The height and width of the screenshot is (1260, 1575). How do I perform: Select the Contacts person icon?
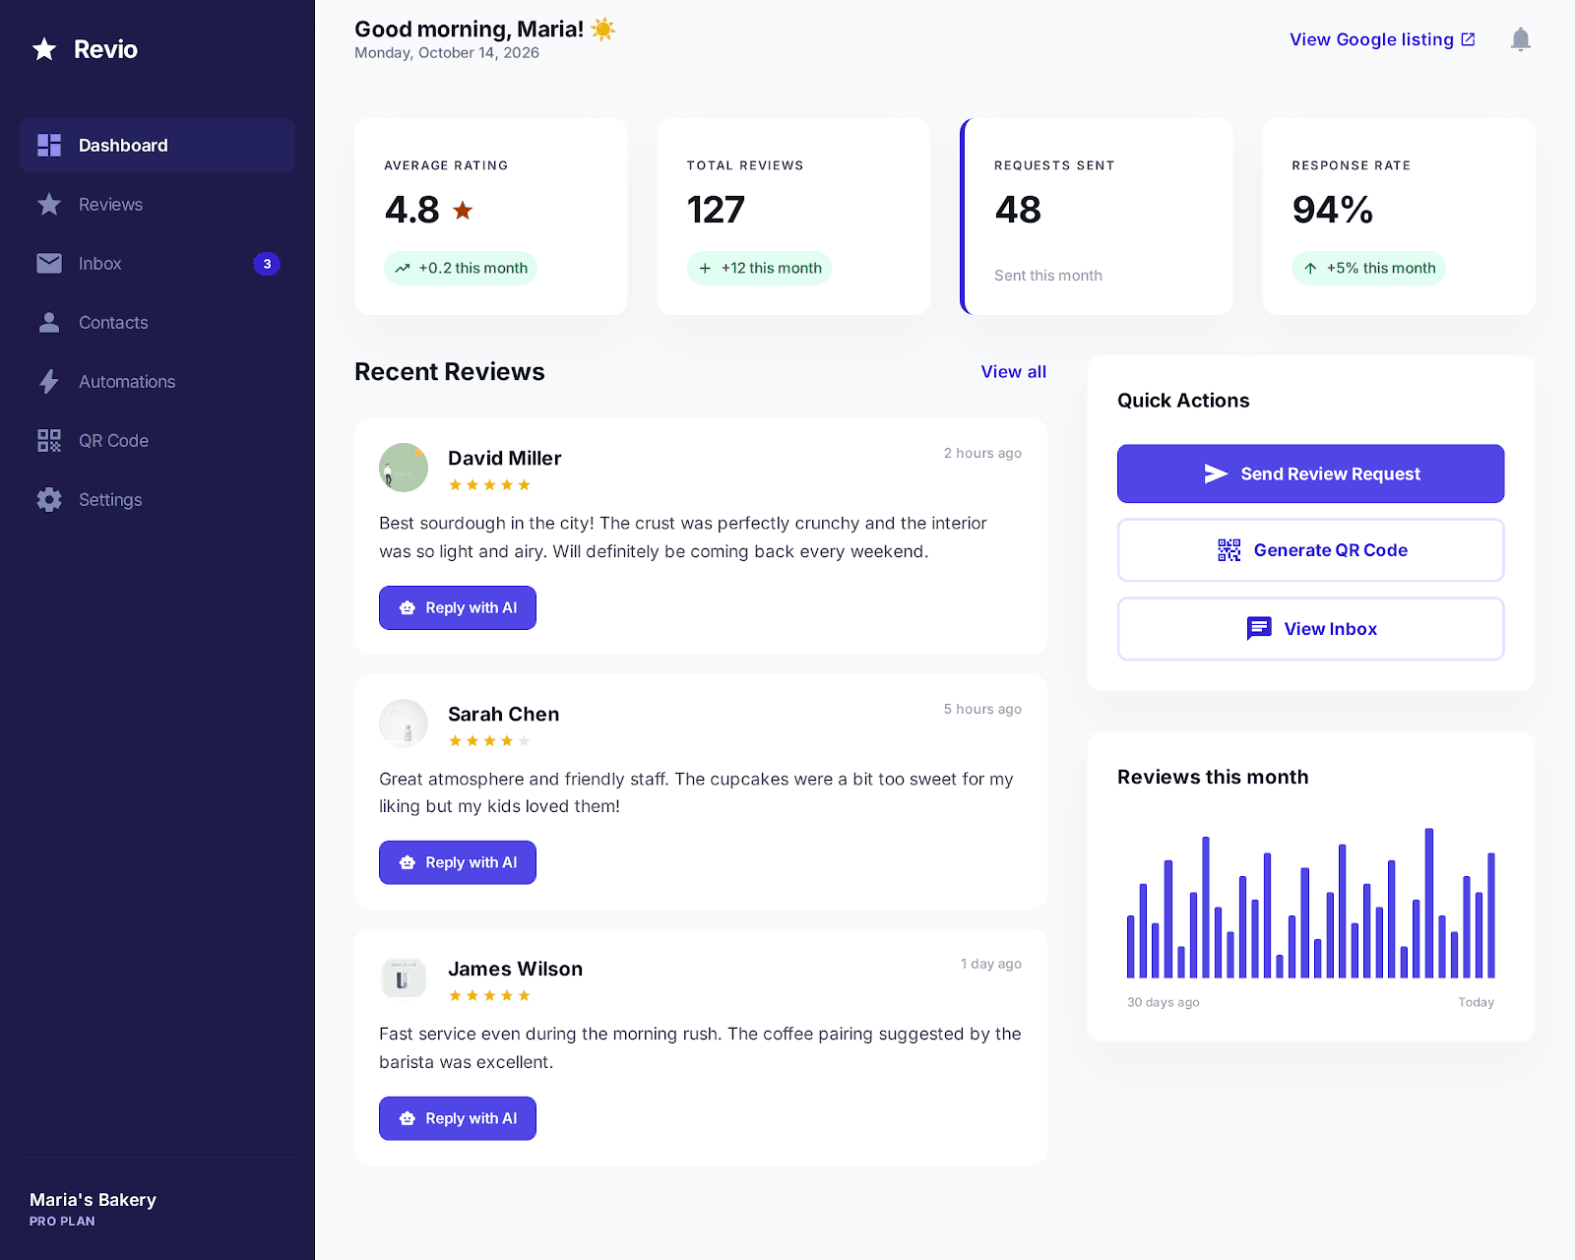pyautogui.click(x=49, y=322)
